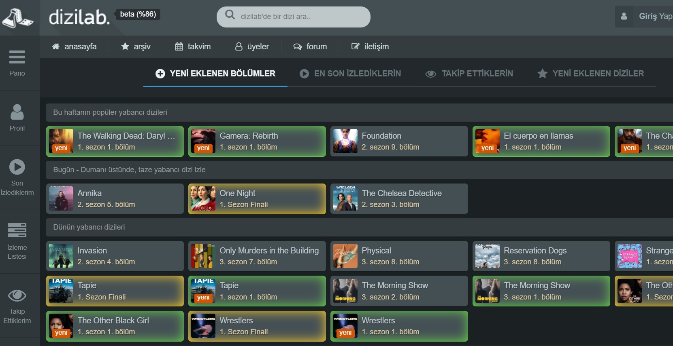This screenshot has width=673, height=346.
Task: Open üyeler menu item
Action: click(x=252, y=46)
